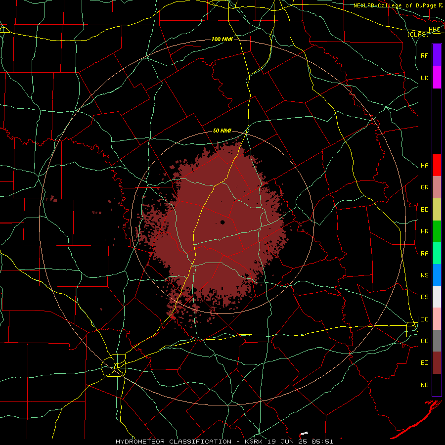Select the "RA" legend label text
The width and height of the screenshot is (445, 445).
pyautogui.click(x=424, y=254)
